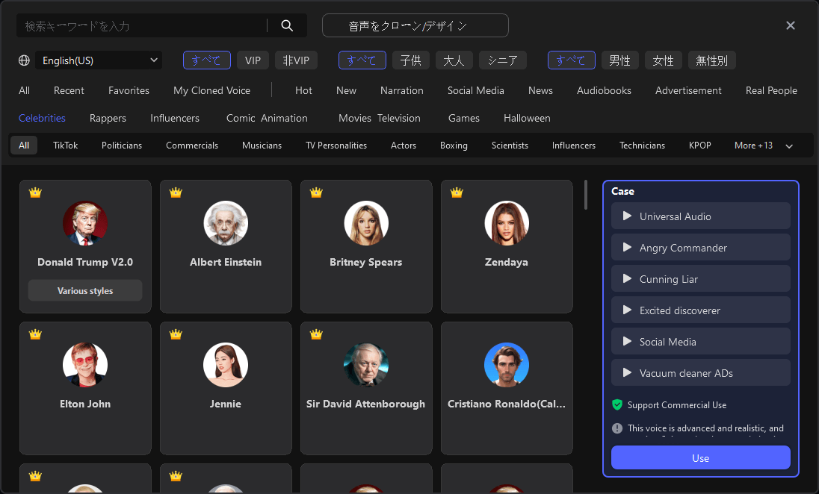Select the シニア age filter
This screenshot has height=494, width=819.
coord(502,60)
